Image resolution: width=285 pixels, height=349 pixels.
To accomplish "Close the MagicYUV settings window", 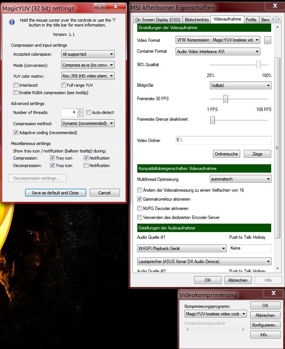I will click(x=115, y=7).
